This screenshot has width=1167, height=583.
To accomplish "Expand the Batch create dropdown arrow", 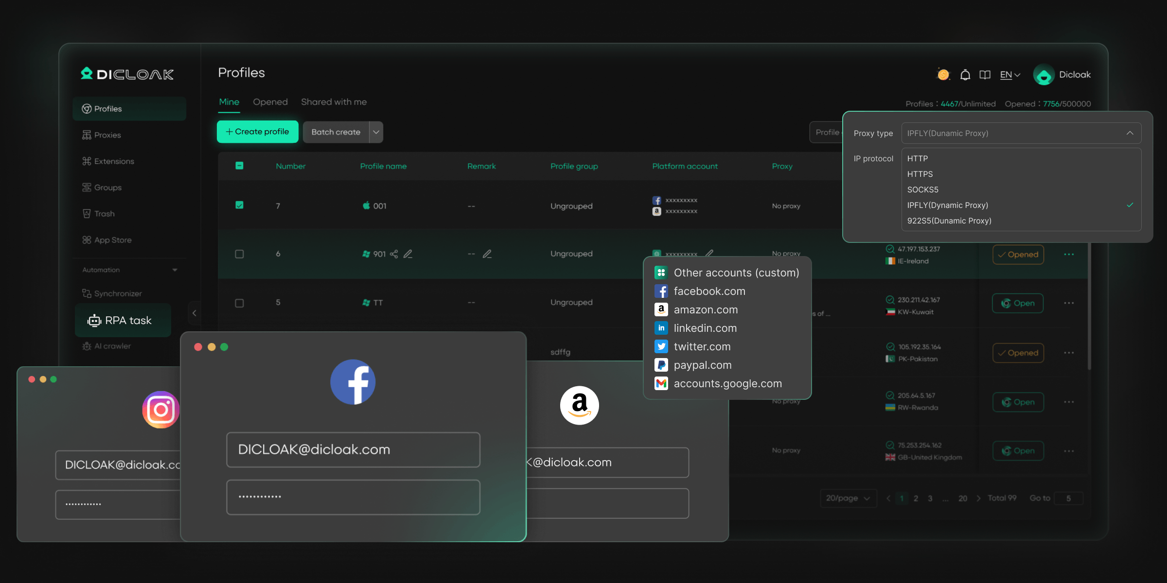I will (x=375, y=132).
